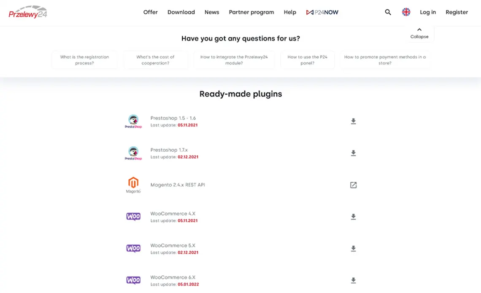Select 'How to use the P24 panel?'
481x293 pixels.
click(307, 60)
